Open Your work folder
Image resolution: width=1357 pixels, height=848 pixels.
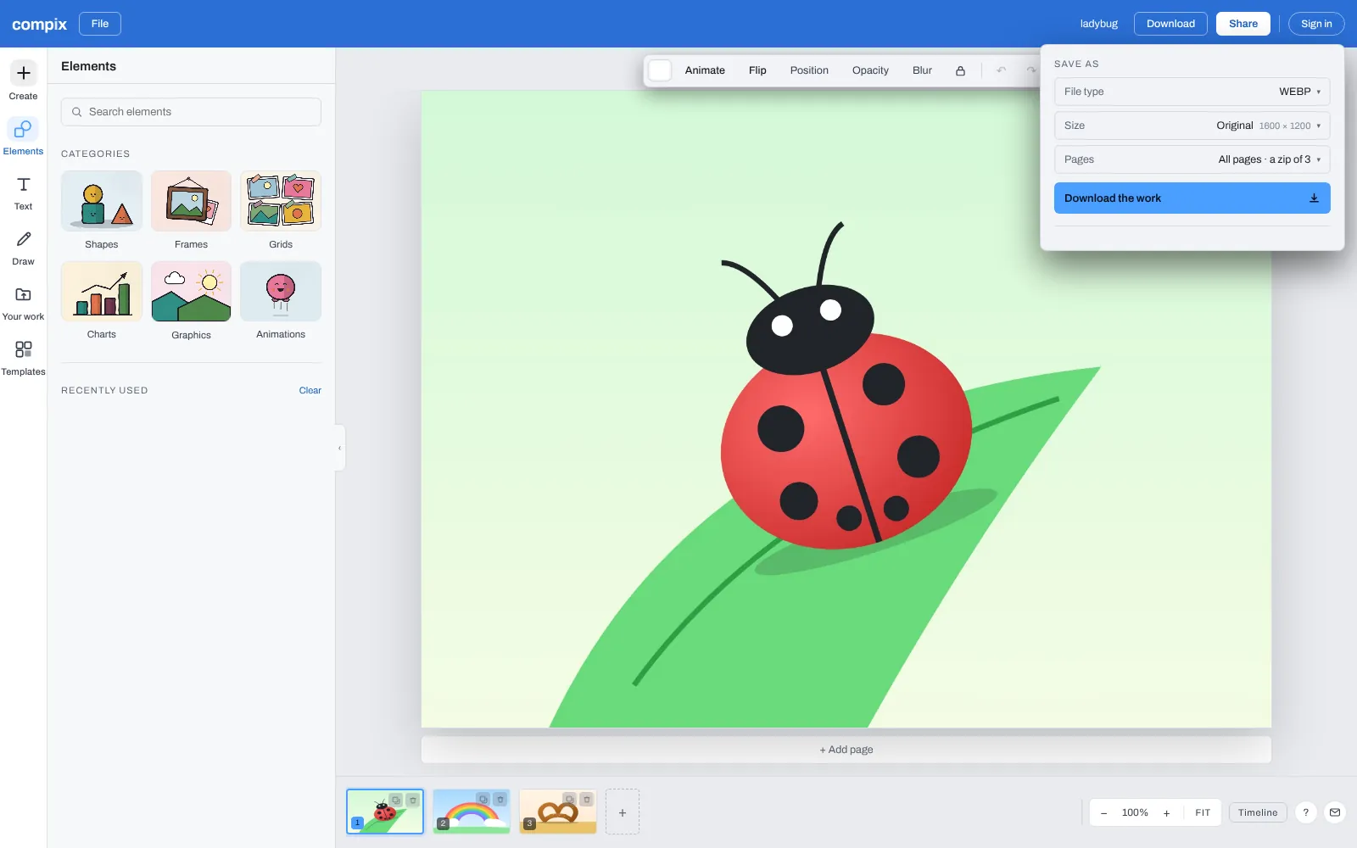23,303
